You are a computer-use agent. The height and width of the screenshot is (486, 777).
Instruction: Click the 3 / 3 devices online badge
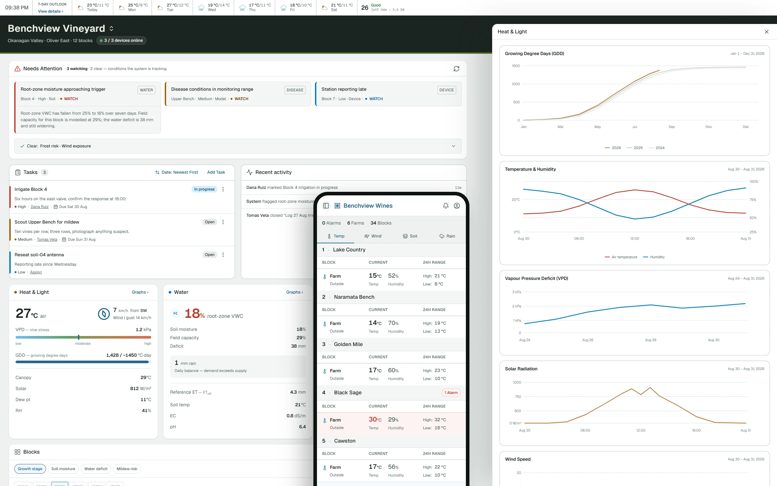tap(121, 40)
